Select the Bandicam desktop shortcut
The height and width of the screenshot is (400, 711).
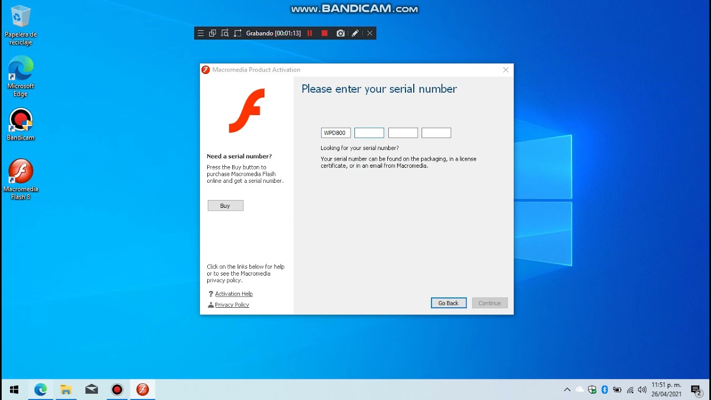coord(21,124)
